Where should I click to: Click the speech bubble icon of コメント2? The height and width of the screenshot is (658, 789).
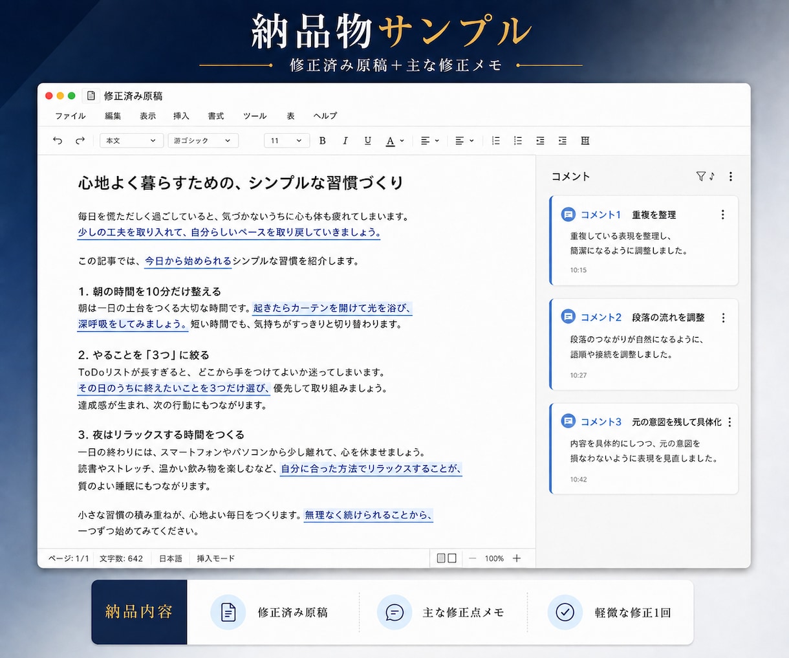coord(568,316)
